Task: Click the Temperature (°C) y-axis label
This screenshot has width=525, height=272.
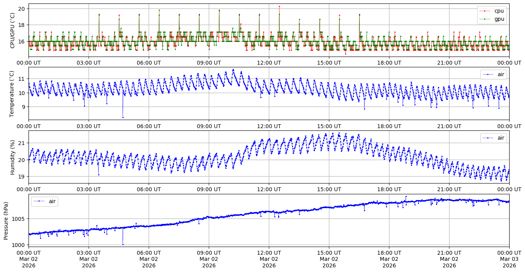Action: pos(12,93)
